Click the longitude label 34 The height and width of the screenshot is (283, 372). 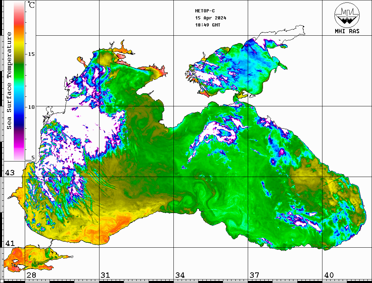pos(180,275)
